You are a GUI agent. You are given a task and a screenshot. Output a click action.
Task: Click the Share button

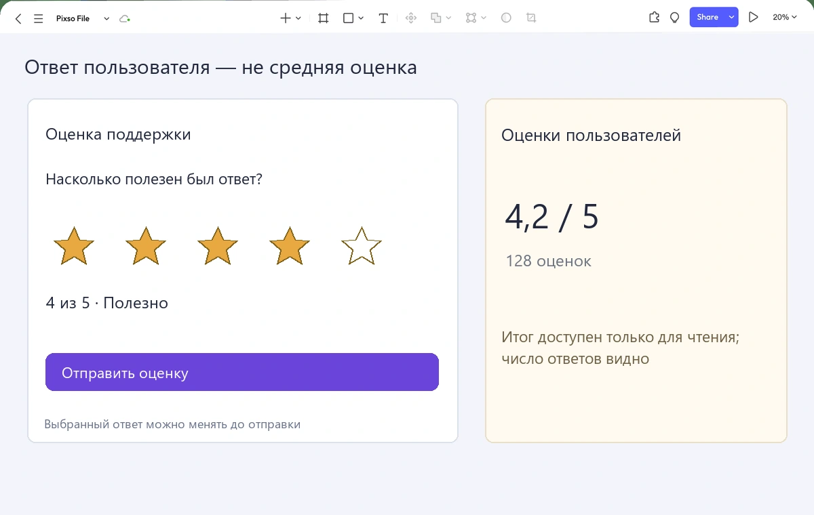click(x=708, y=18)
